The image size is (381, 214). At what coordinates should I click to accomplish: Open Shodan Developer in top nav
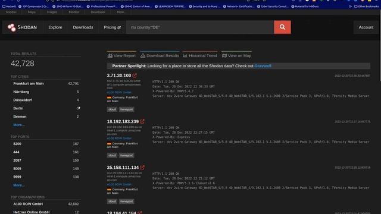98,12
